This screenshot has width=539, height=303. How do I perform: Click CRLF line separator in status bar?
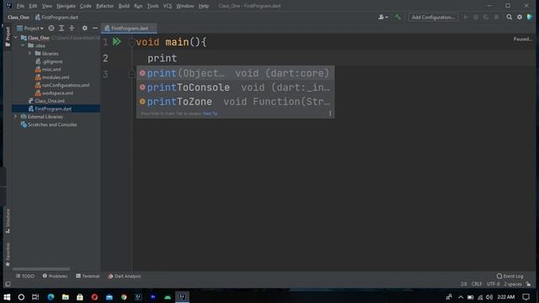[x=477, y=284]
